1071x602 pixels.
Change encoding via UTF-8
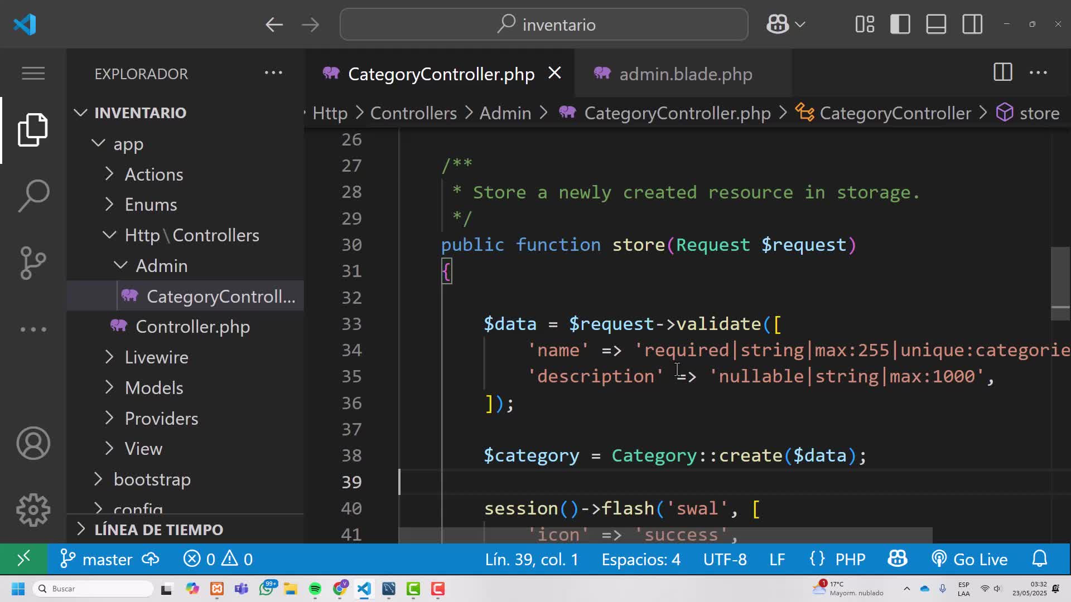[x=725, y=559]
